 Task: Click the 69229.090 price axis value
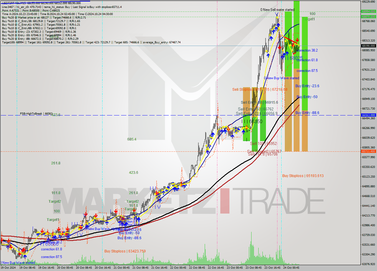pos(368,1)
